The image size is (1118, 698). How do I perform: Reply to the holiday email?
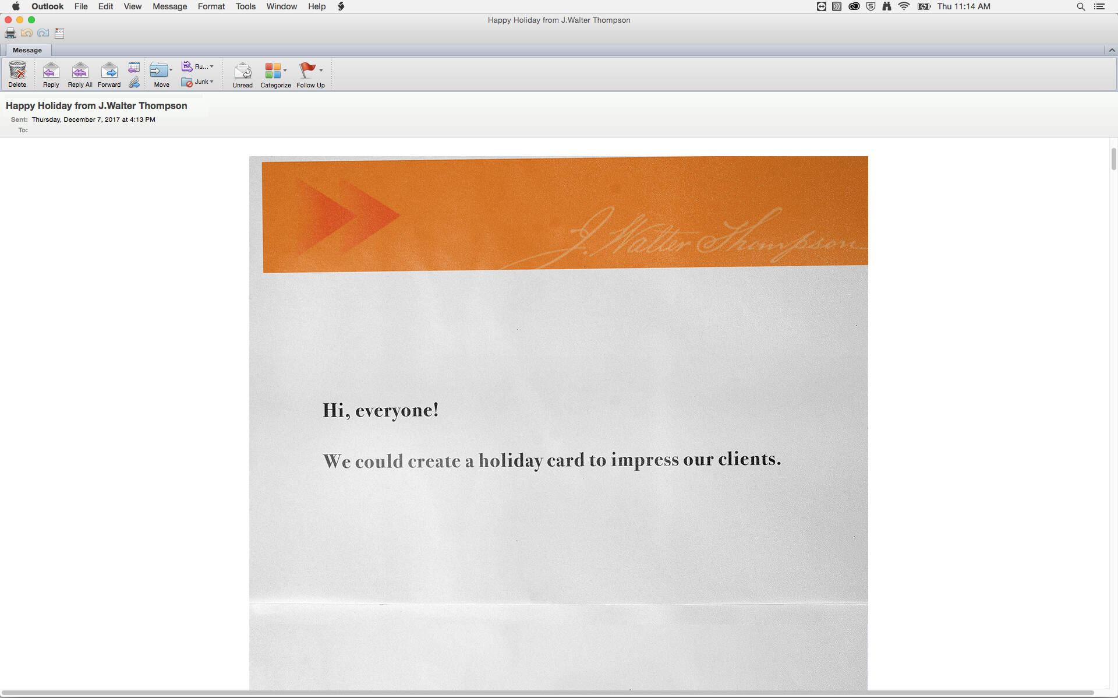point(51,74)
